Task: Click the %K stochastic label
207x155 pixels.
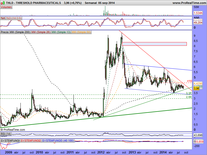Action: [3, 18]
